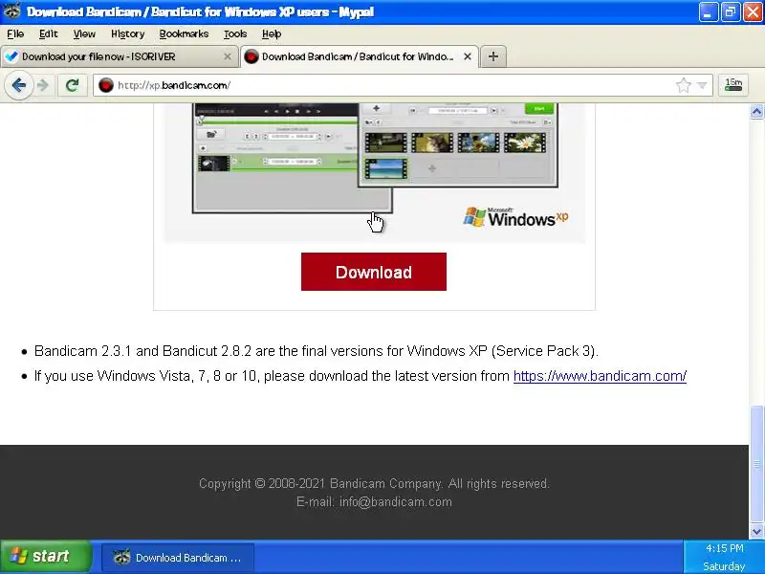Click the blue checkmark favicon on ISORIVER tab
This screenshot has width=765, height=574.
[11, 56]
